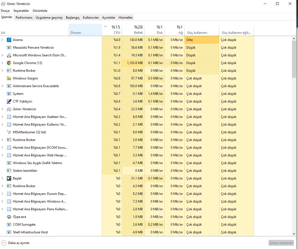Click Microsoft Windows Search Dizin icon
This screenshot has height=249, width=298.
pyautogui.click(x=9, y=55)
